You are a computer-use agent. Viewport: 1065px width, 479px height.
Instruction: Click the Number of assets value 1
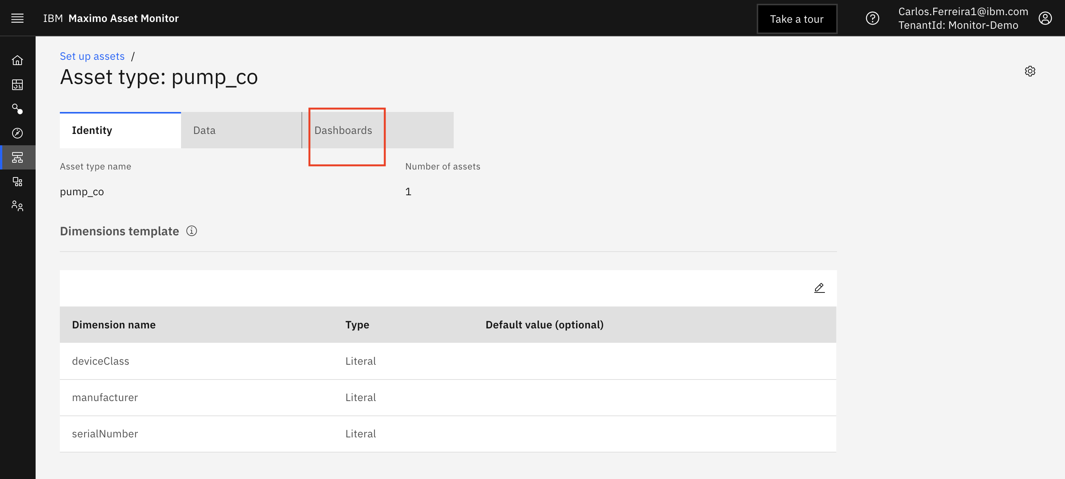pyautogui.click(x=408, y=191)
